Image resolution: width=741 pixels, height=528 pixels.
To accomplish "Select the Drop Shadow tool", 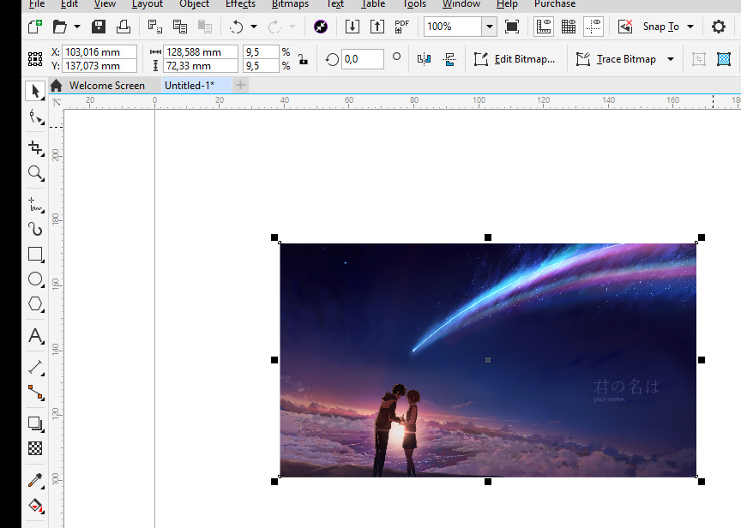I will click(35, 423).
